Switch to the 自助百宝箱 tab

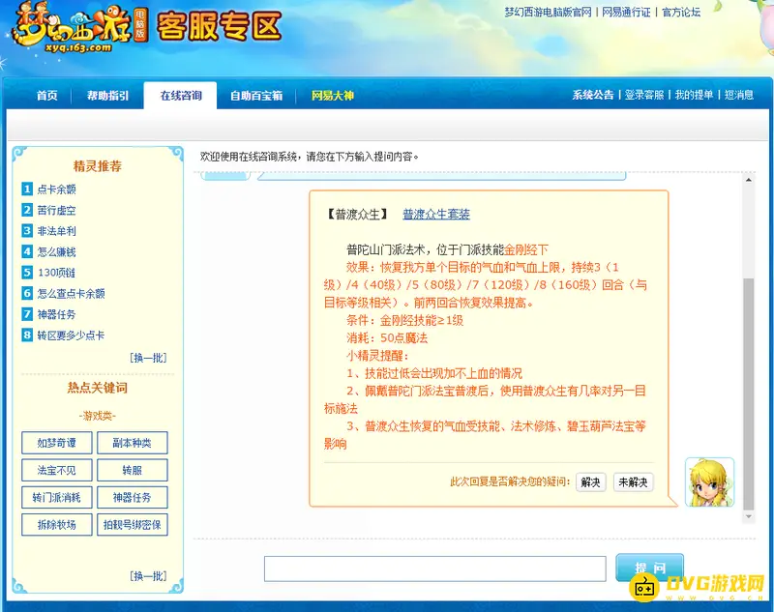[256, 96]
